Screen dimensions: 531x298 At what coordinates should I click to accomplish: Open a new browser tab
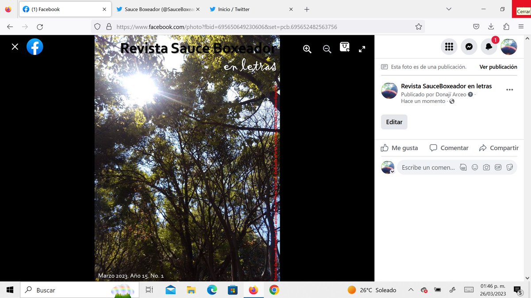tap(307, 9)
